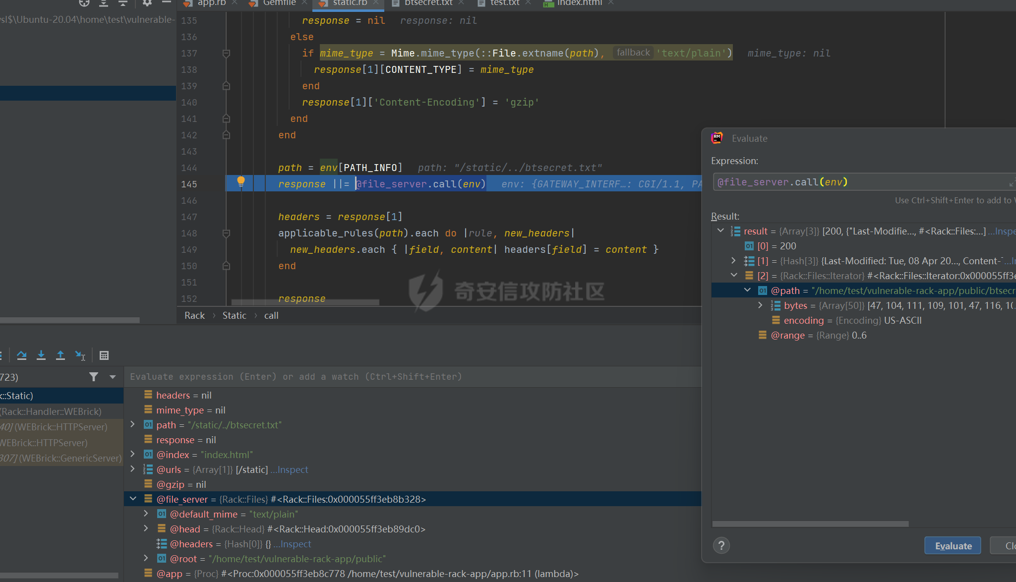Click fold marker at line 148 do block
The width and height of the screenshot is (1016, 582).
(x=226, y=233)
